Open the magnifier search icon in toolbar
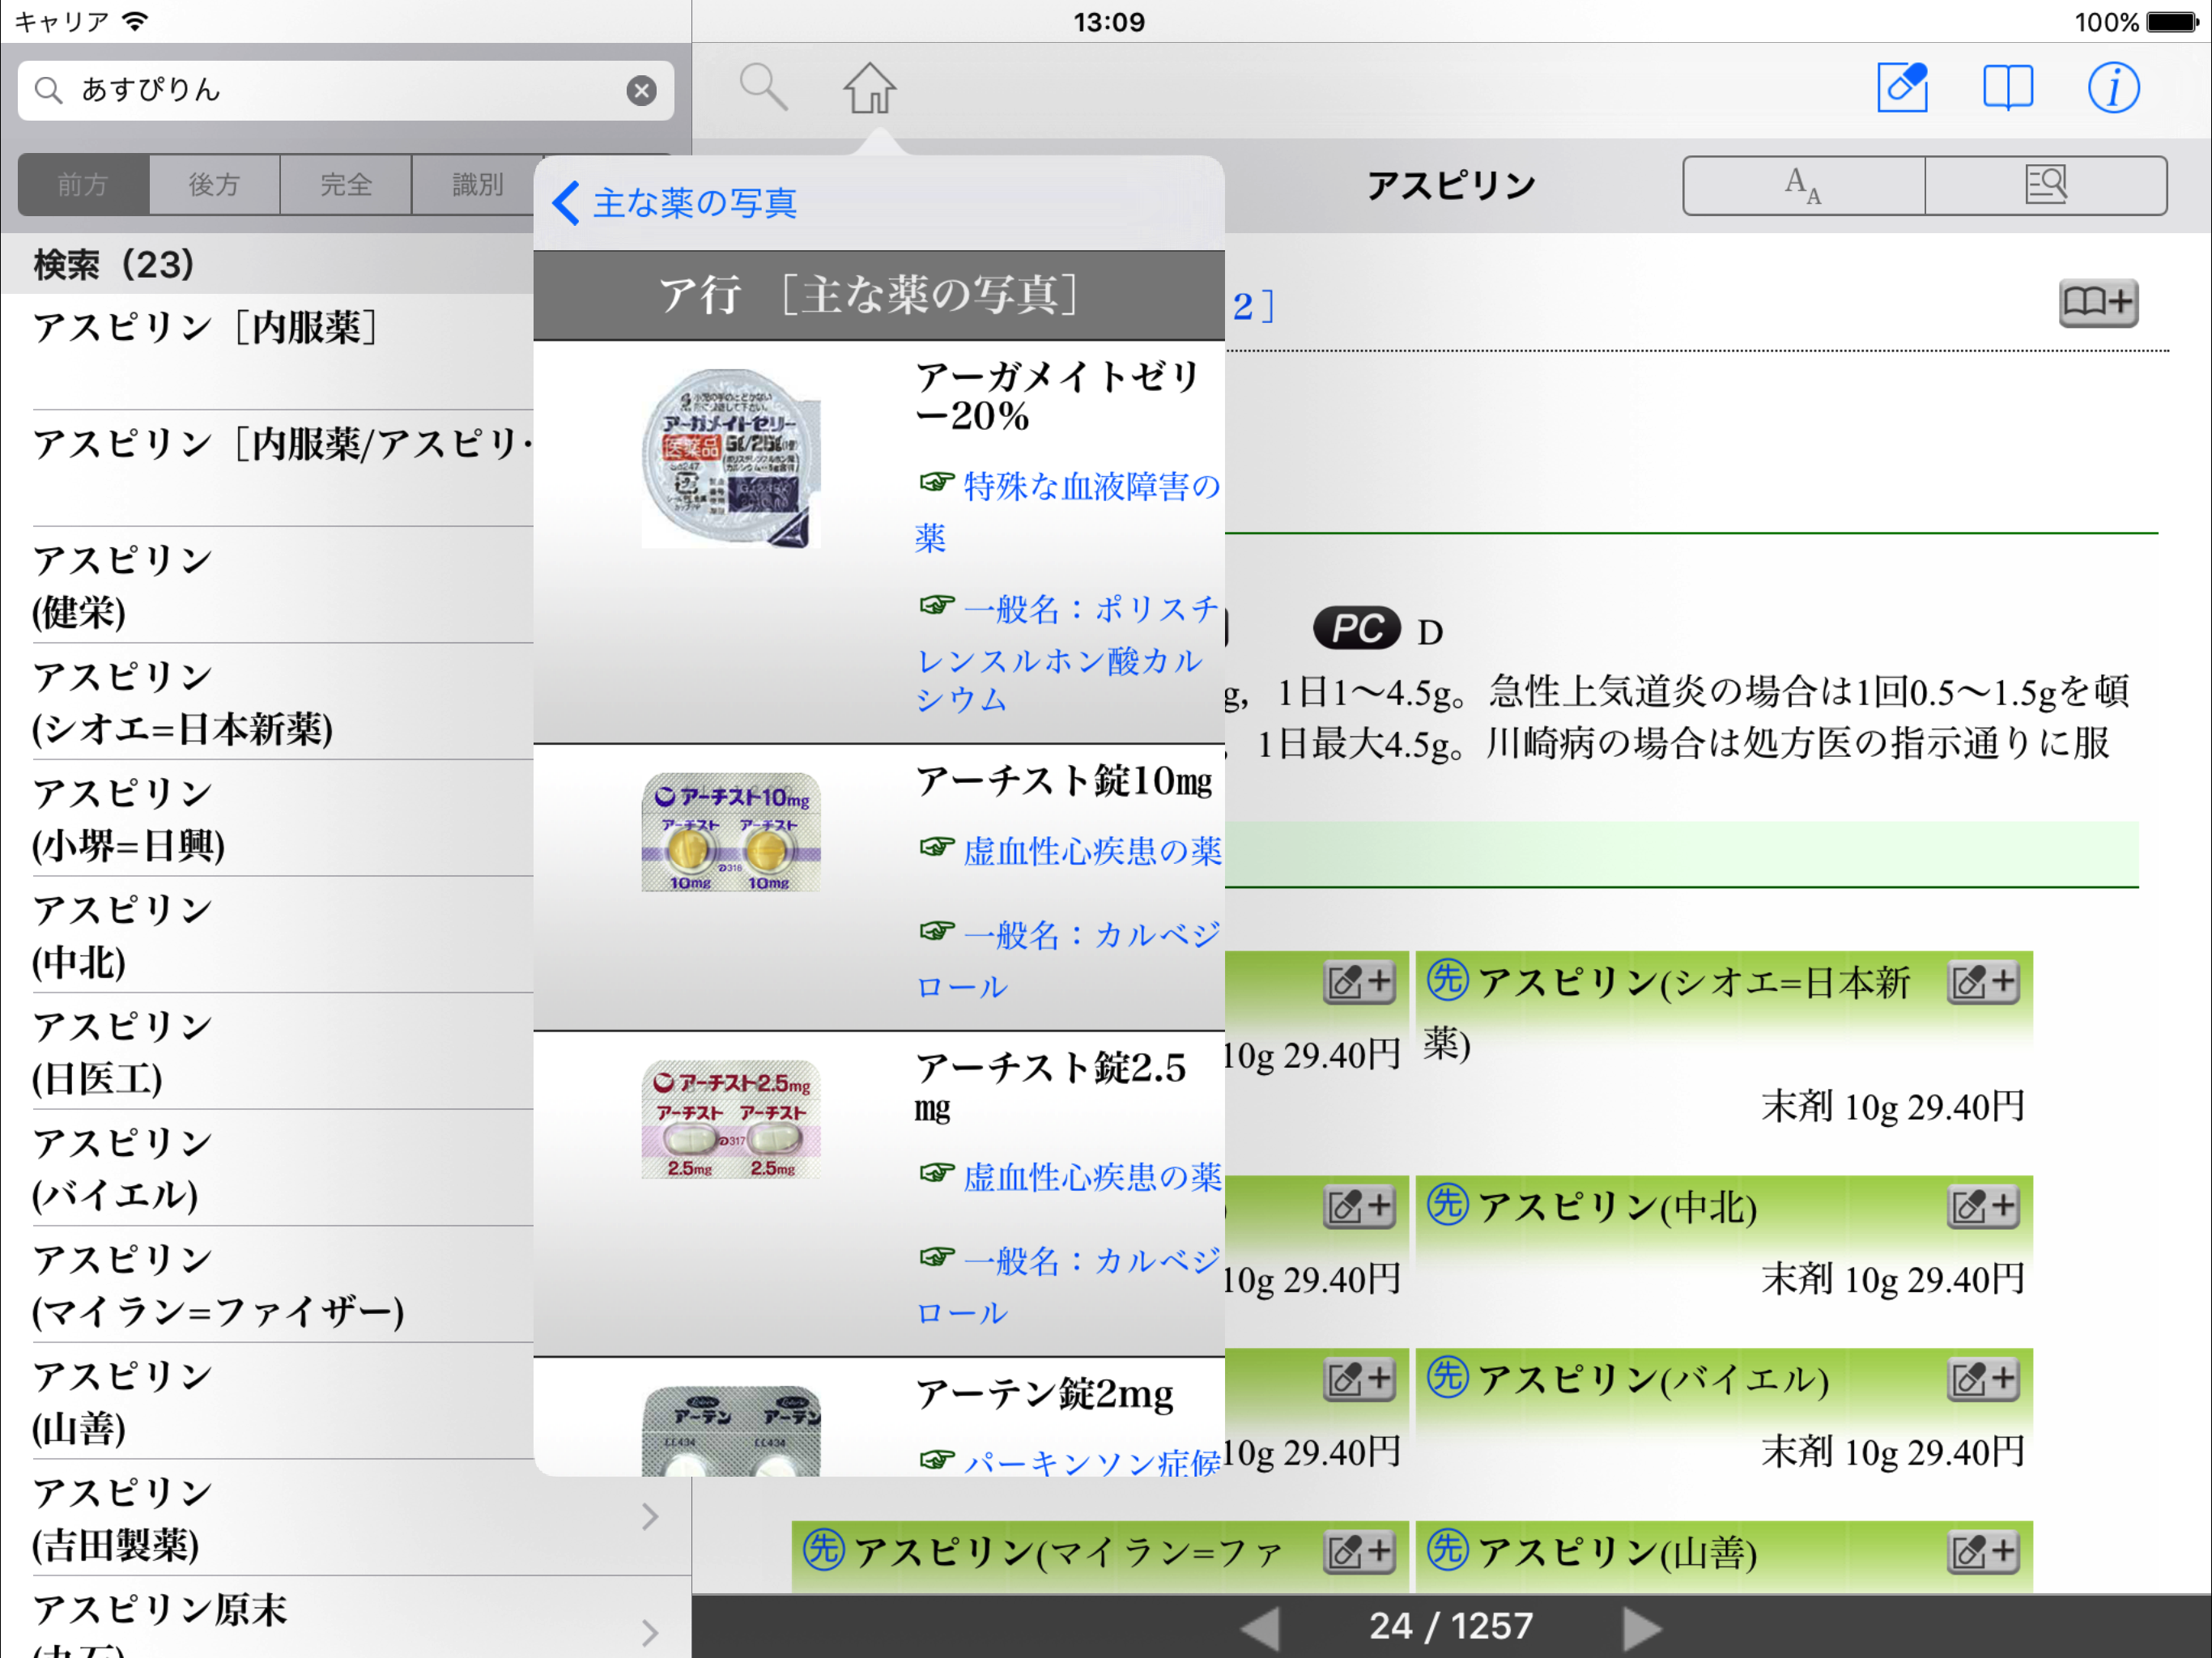Image resolution: width=2212 pixels, height=1658 pixels. tap(763, 88)
